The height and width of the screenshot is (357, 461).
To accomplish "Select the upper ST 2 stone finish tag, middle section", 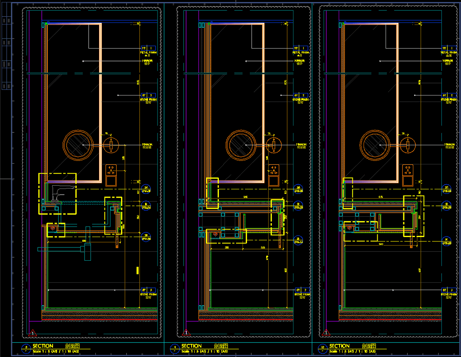I will tap(301, 95).
